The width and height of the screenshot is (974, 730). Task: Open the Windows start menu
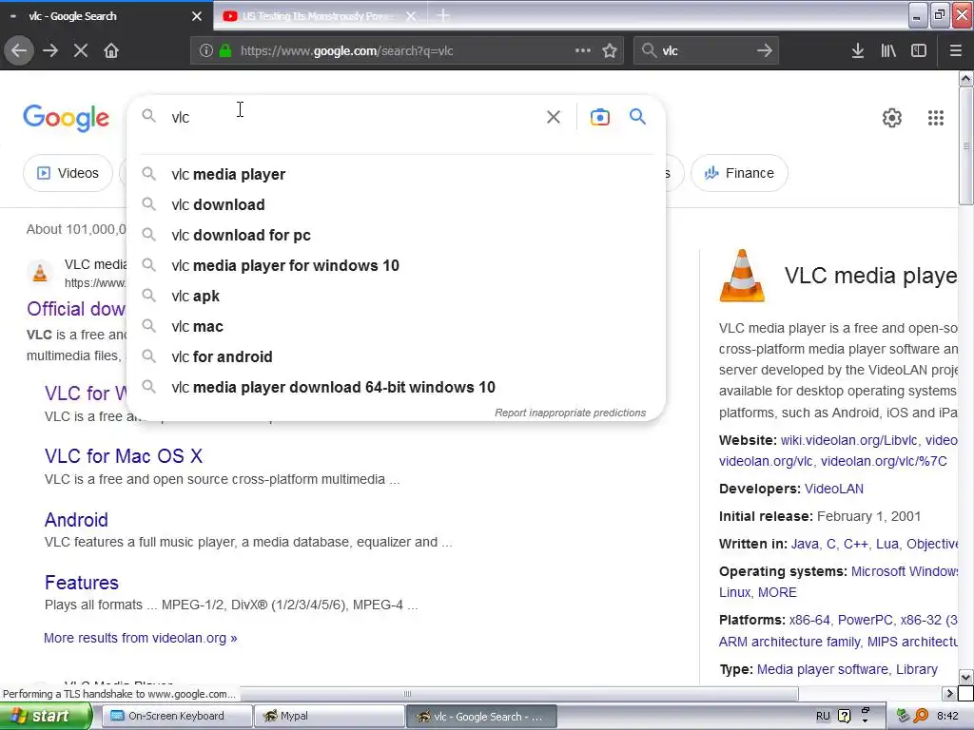pyautogui.click(x=46, y=716)
